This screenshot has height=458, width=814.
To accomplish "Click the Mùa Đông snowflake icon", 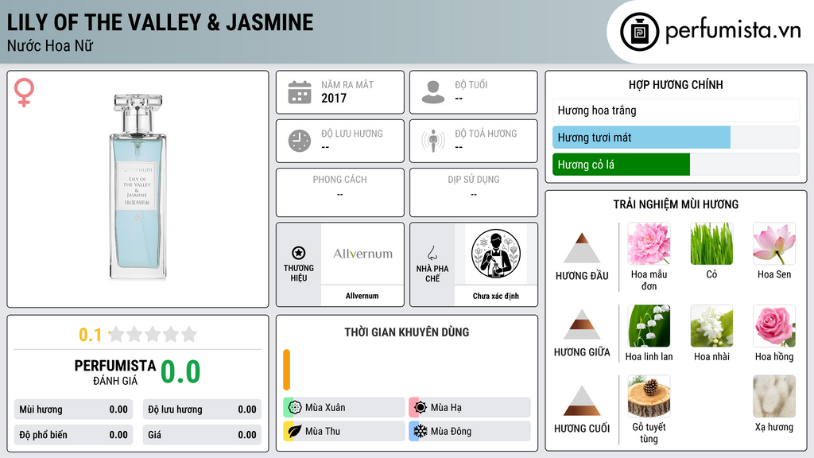I will tap(421, 431).
